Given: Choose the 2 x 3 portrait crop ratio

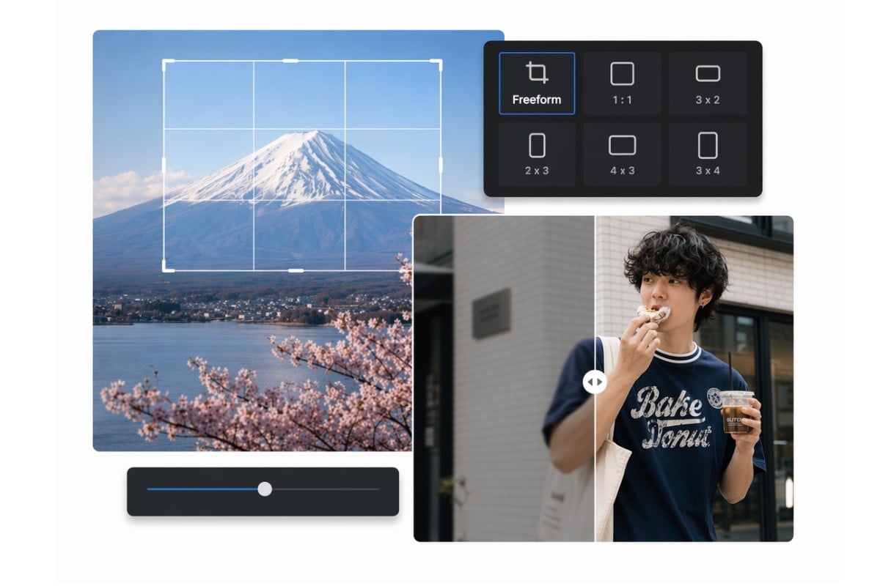Looking at the screenshot, I should [537, 153].
